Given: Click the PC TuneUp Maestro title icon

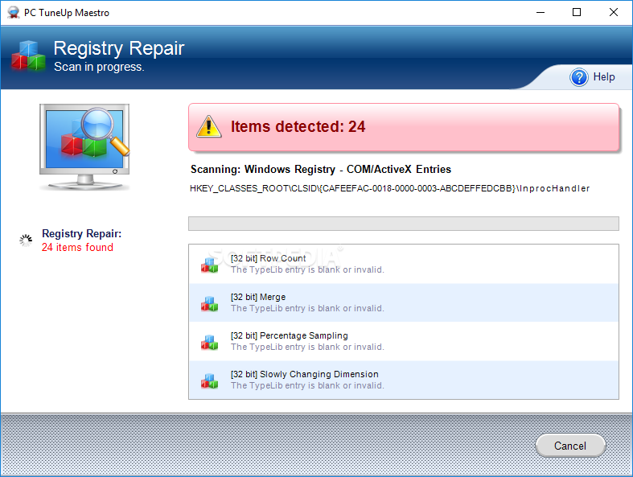Looking at the screenshot, I should tap(14, 13).
